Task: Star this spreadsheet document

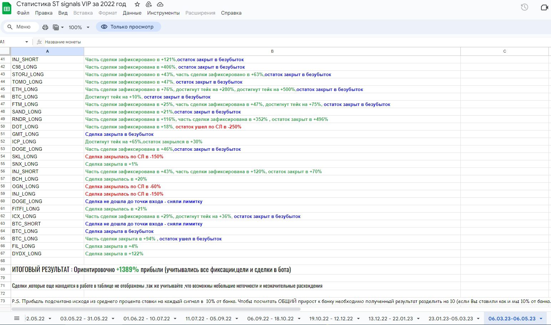Action: pyautogui.click(x=137, y=4)
